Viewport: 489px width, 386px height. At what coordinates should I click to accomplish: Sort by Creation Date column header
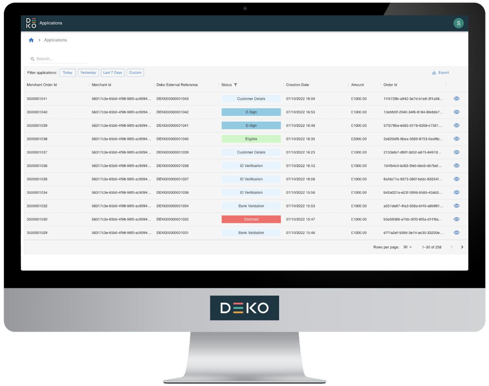(298, 85)
